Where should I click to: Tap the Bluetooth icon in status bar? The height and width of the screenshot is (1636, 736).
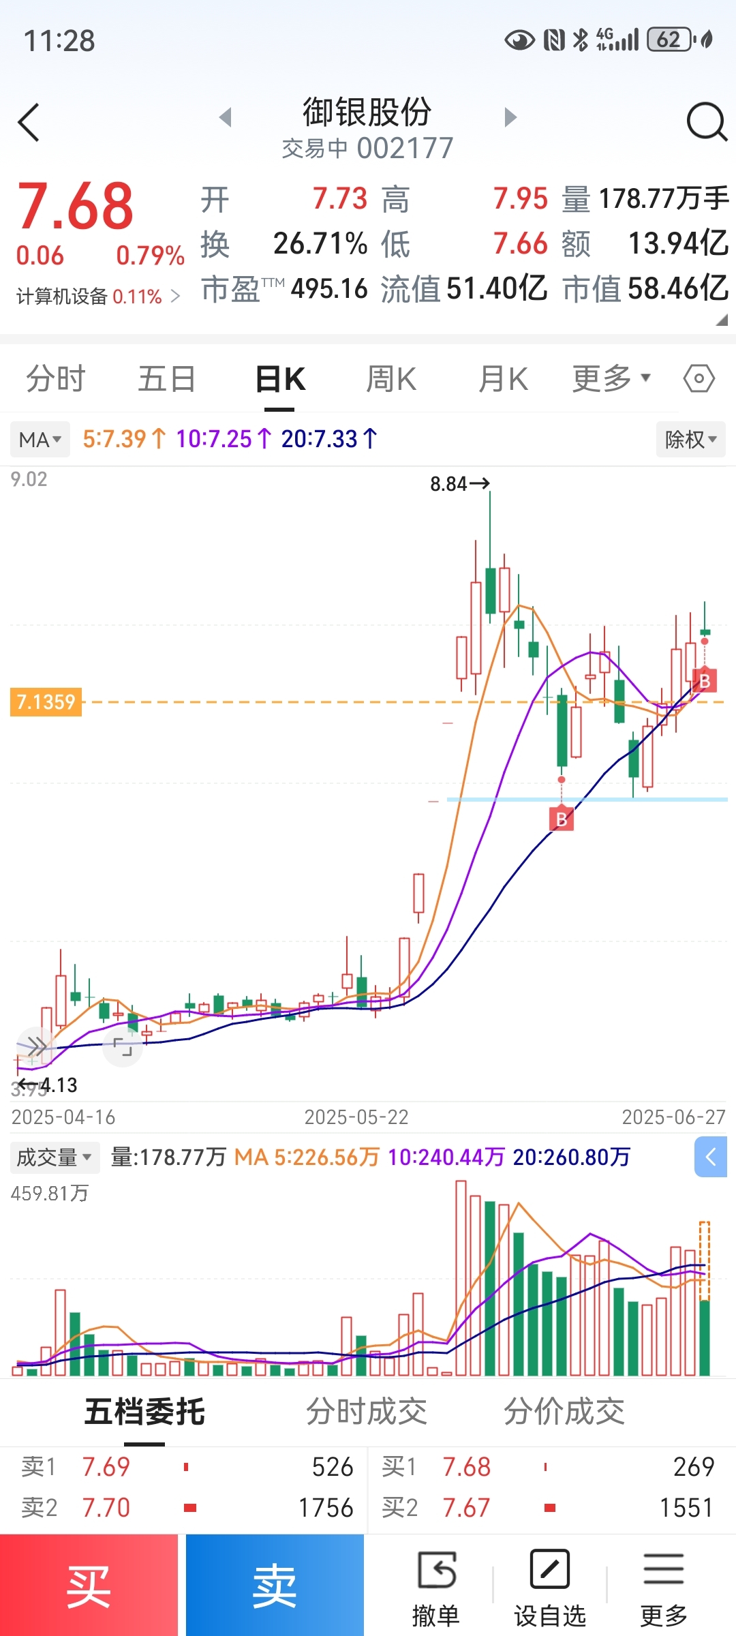point(581,40)
